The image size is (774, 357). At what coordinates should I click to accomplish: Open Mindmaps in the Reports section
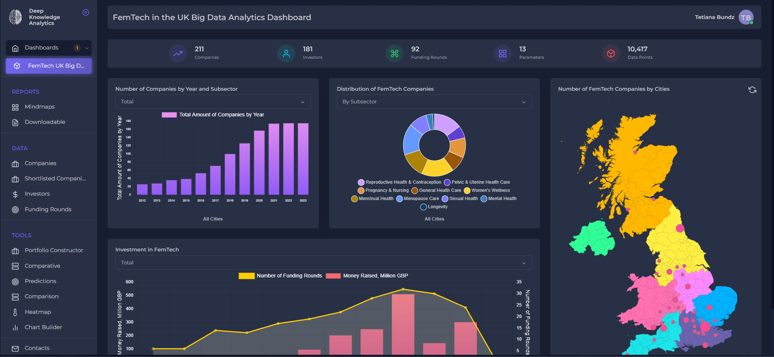[39, 107]
